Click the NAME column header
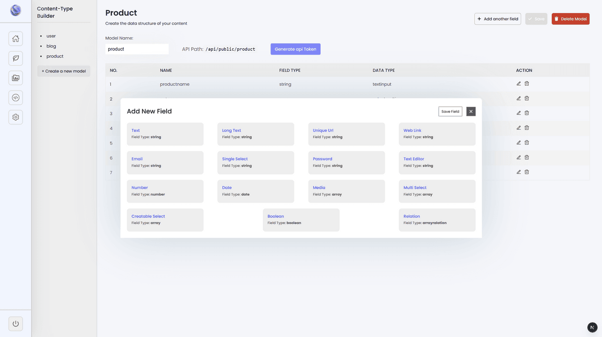This screenshot has height=337, width=602. click(x=166, y=70)
